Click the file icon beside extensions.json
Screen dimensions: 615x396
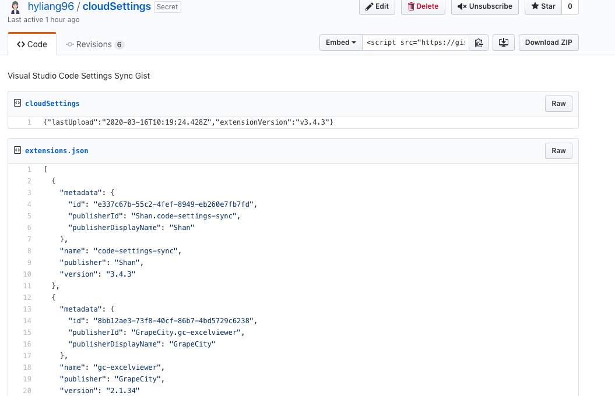(17, 151)
